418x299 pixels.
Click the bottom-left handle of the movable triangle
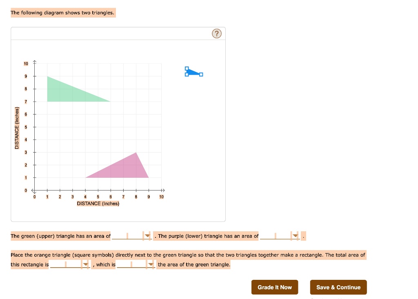[187, 75]
